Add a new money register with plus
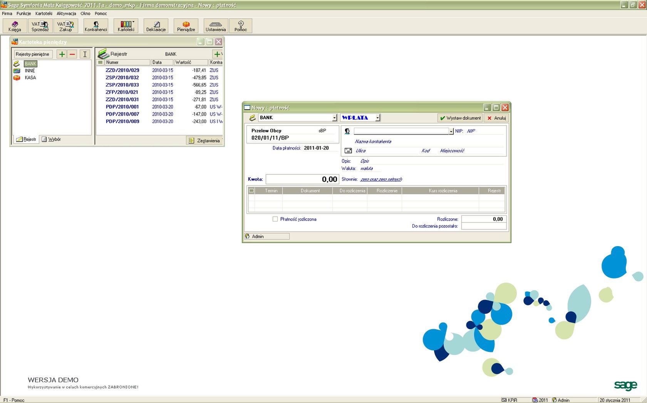The width and height of the screenshot is (647, 403). pyautogui.click(x=62, y=54)
